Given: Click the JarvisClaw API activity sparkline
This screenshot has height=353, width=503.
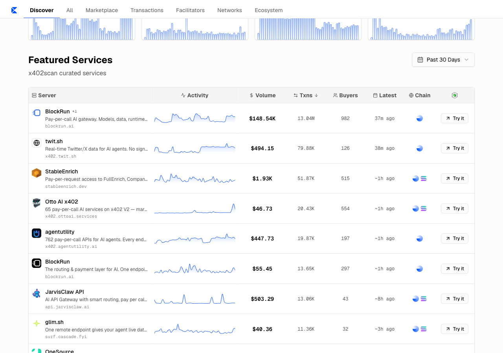Looking at the screenshot, I should pyautogui.click(x=195, y=299).
